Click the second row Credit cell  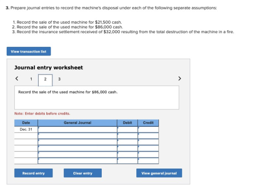(148, 136)
